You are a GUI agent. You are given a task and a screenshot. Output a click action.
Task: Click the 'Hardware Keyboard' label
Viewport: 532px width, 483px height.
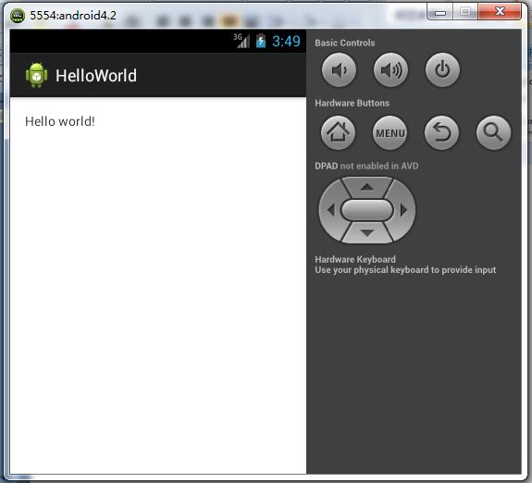click(x=355, y=259)
